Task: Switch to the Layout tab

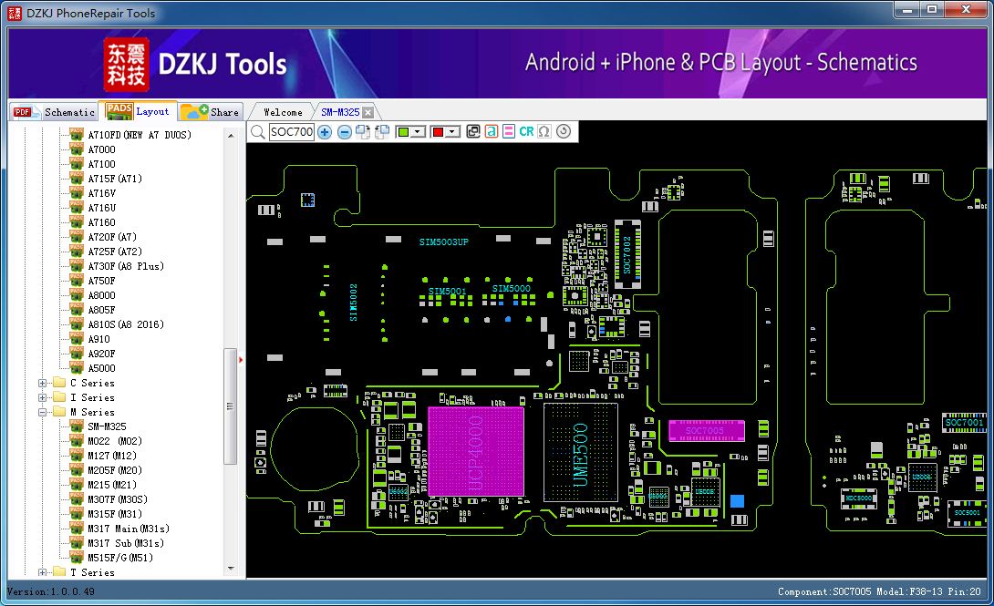Action: point(139,111)
